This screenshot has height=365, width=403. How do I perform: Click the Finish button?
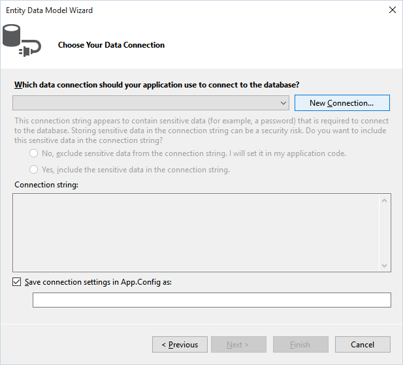tap(300, 345)
